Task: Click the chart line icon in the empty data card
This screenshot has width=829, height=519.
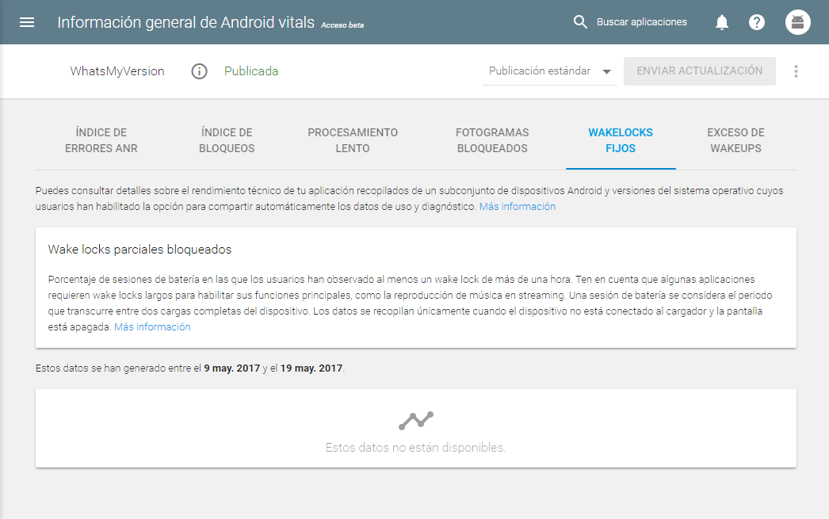Action: tap(416, 420)
